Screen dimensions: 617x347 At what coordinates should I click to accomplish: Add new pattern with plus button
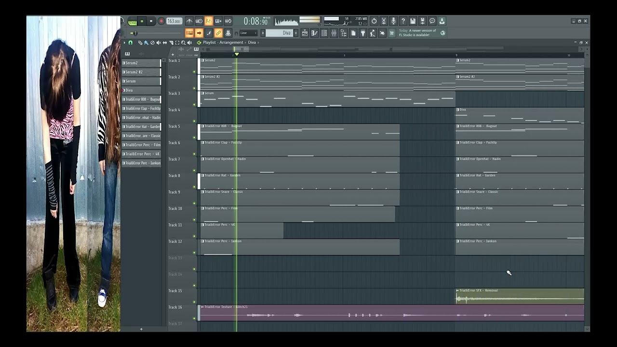click(x=295, y=33)
